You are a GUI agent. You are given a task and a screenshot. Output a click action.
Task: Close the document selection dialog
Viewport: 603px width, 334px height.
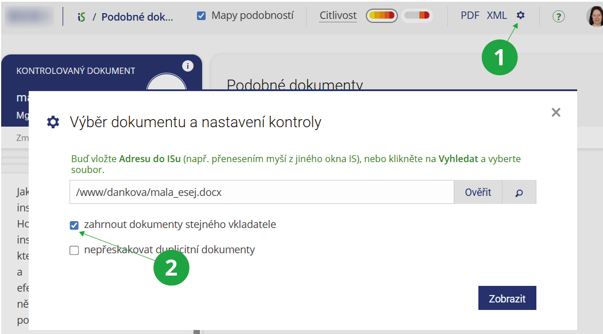point(555,112)
